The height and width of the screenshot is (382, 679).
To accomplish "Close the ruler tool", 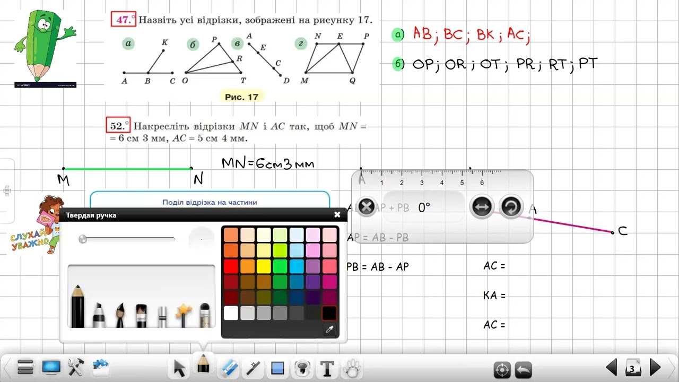I will 366,206.
